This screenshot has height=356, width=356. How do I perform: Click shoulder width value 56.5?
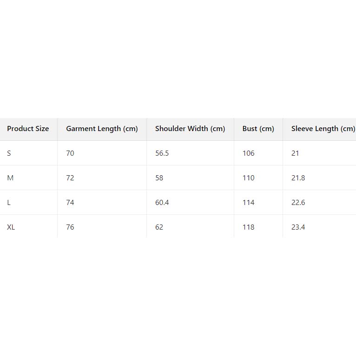click(162, 153)
